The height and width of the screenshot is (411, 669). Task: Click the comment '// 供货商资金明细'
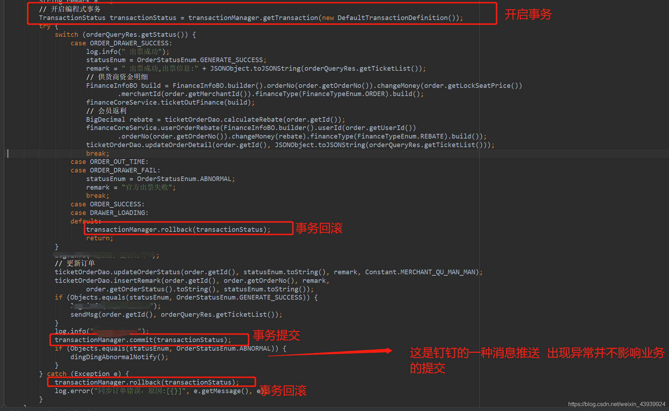(x=117, y=77)
